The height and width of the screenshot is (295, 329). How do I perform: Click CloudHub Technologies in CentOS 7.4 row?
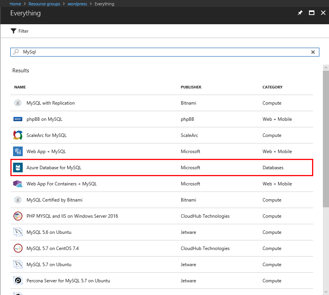pos(205,248)
